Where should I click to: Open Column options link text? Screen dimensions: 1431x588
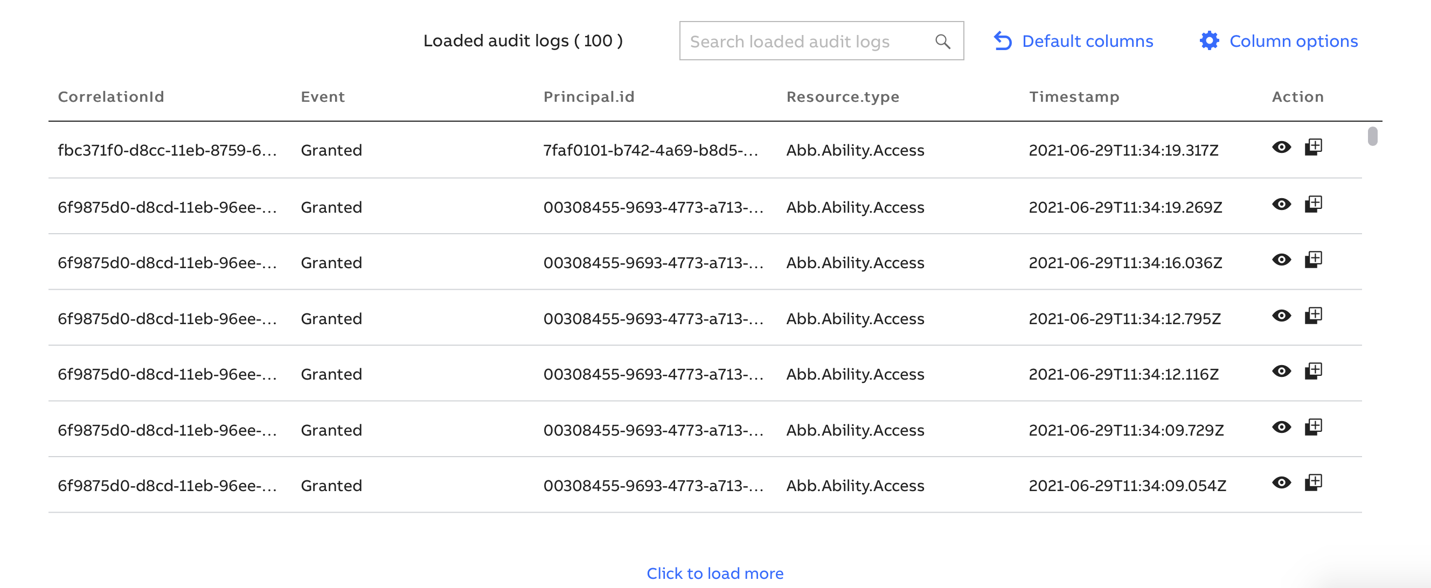1293,41
